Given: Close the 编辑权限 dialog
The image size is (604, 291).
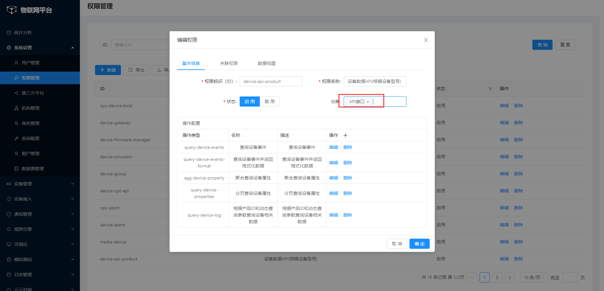Looking at the screenshot, I should pyautogui.click(x=426, y=40).
